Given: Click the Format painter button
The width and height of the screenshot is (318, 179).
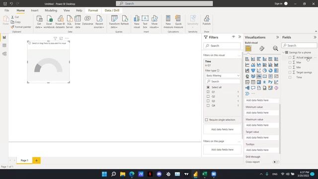Looking at the screenshot, I should pos(21,27).
